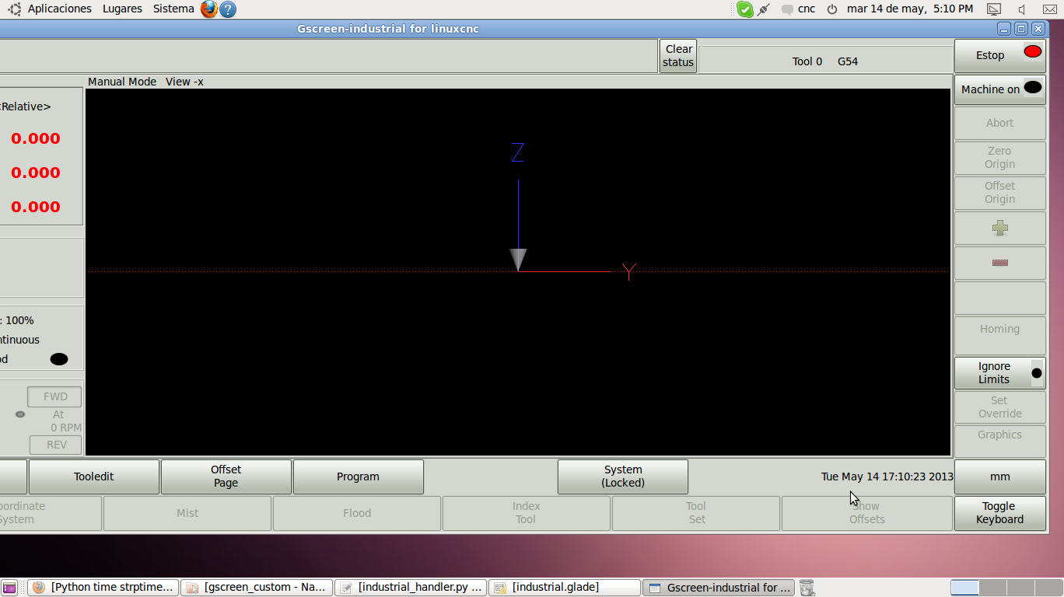Click the Estop button with red indicator

(999, 56)
